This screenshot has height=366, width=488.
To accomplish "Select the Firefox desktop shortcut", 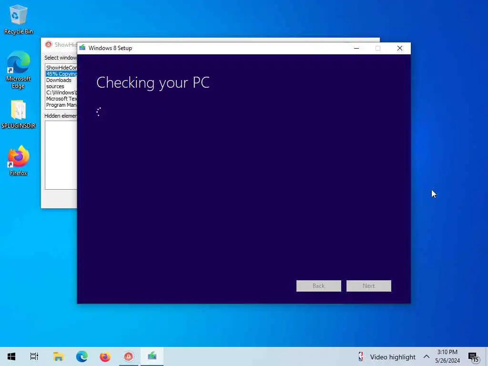I will tap(19, 161).
